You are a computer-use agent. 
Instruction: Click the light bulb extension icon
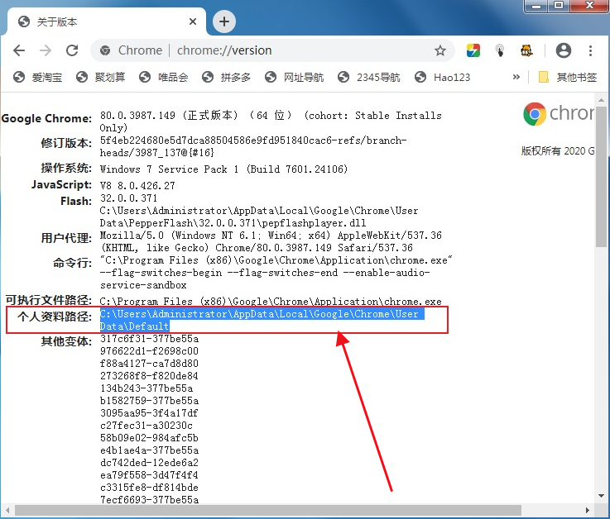click(x=500, y=50)
